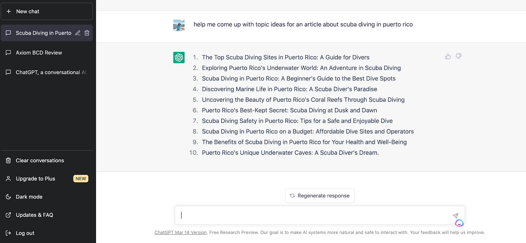The height and width of the screenshot is (243, 526).
Task: Click "Puerto Rico's Best-Kept Secret" line
Action: coord(289,110)
